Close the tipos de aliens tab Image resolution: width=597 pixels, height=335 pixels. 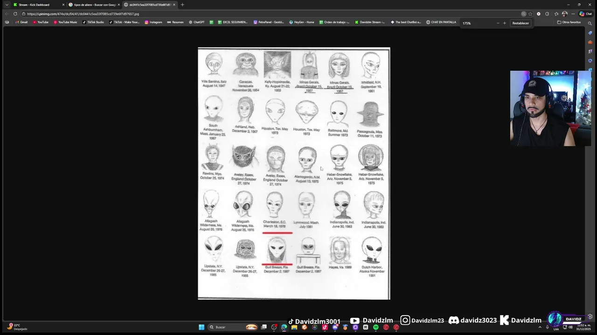coord(118,5)
